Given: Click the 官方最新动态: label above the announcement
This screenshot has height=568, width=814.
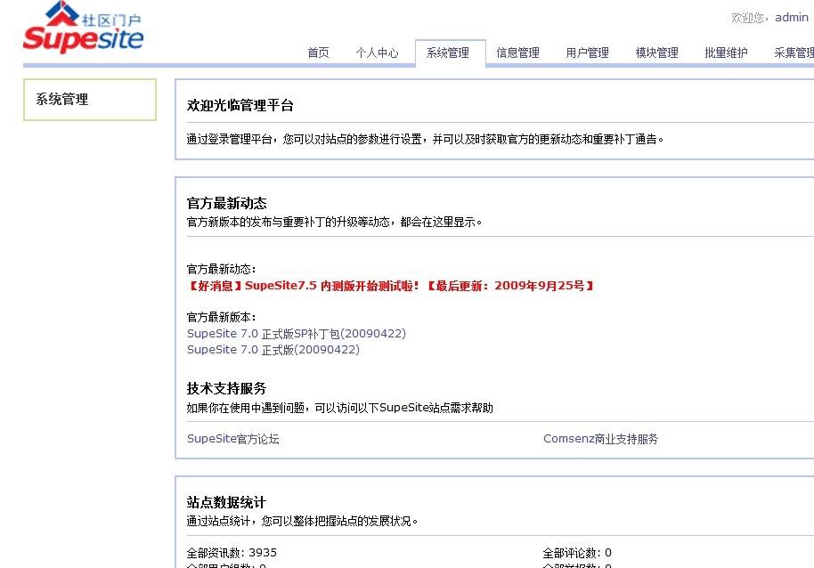Looking at the screenshot, I should coord(222,269).
